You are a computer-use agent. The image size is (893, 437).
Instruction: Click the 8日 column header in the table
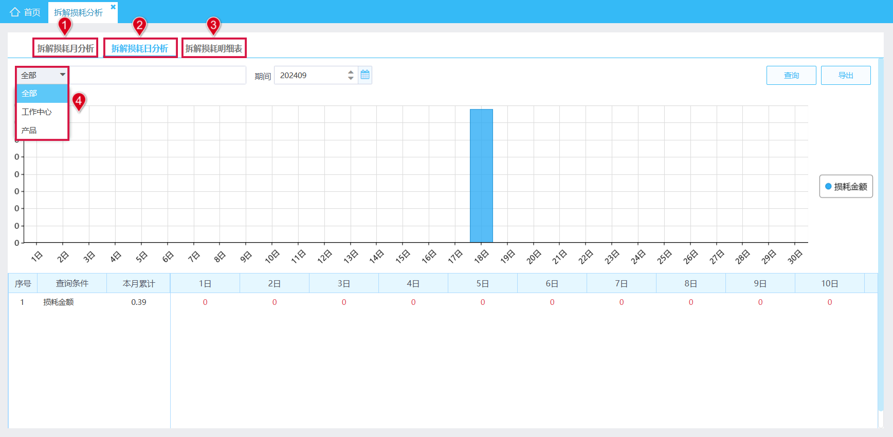click(x=691, y=283)
